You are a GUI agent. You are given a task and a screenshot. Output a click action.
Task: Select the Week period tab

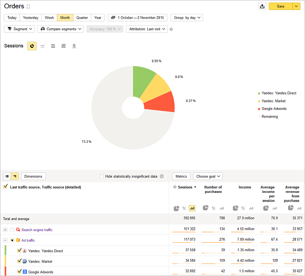coord(49,18)
